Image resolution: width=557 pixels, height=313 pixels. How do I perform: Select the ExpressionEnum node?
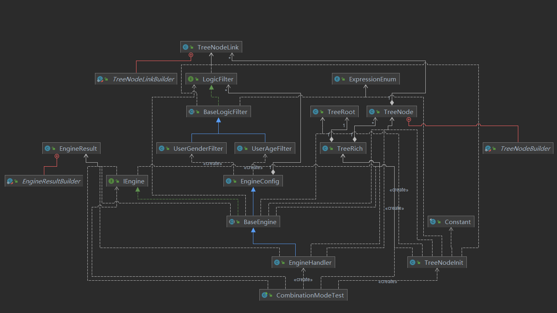click(x=366, y=79)
